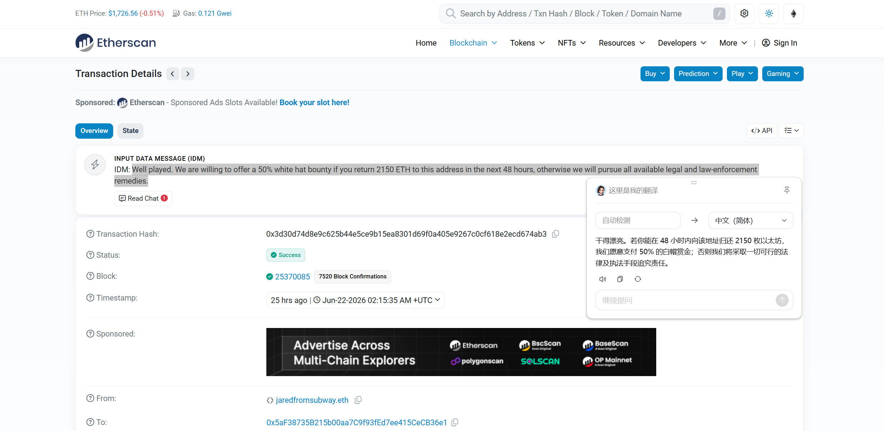The height and width of the screenshot is (431, 884).
Task: Open the list options dropdown beside API
Action: pyautogui.click(x=791, y=131)
